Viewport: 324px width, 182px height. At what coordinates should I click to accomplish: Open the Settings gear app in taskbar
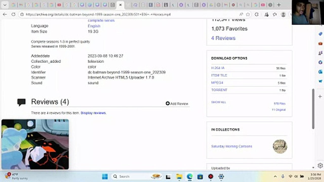point(221,176)
